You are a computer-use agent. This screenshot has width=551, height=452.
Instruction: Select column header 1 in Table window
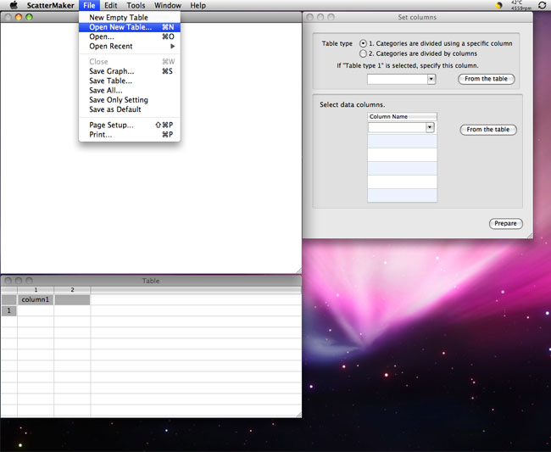(x=36, y=290)
